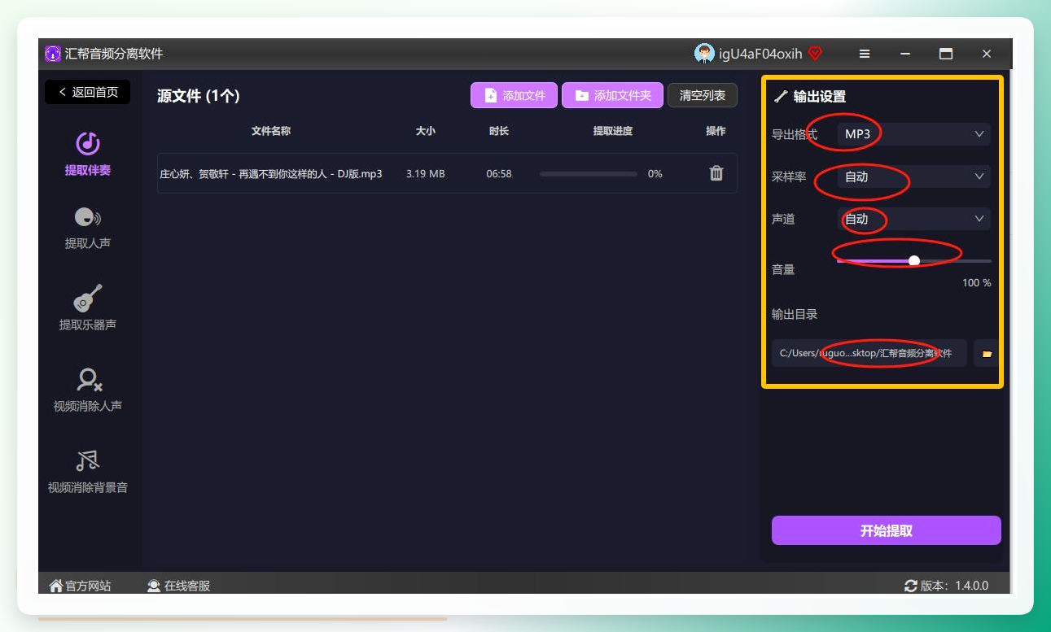Open the hamburger menu in title bar
This screenshot has width=1051, height=632.
coord(865,54)
